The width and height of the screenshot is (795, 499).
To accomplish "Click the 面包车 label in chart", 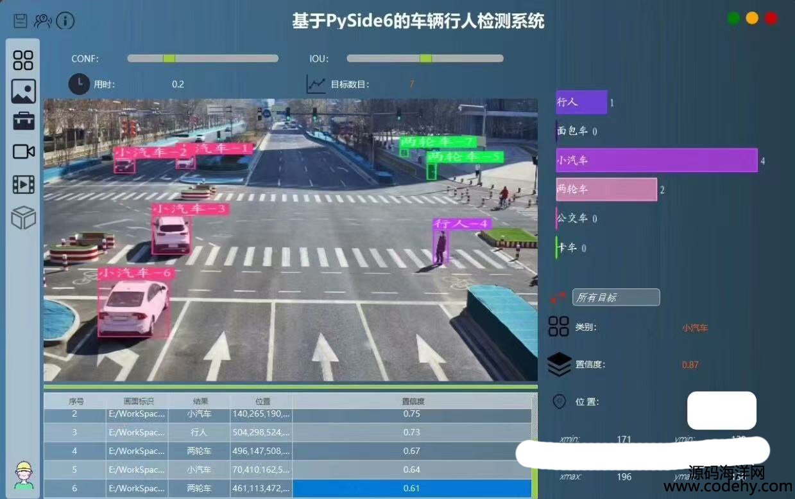I will tap(572, 131).
